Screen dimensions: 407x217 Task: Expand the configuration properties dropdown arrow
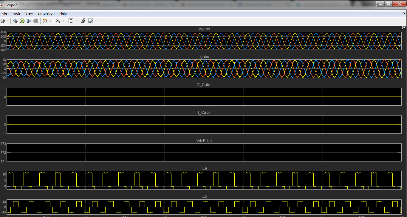pos(8,21)
